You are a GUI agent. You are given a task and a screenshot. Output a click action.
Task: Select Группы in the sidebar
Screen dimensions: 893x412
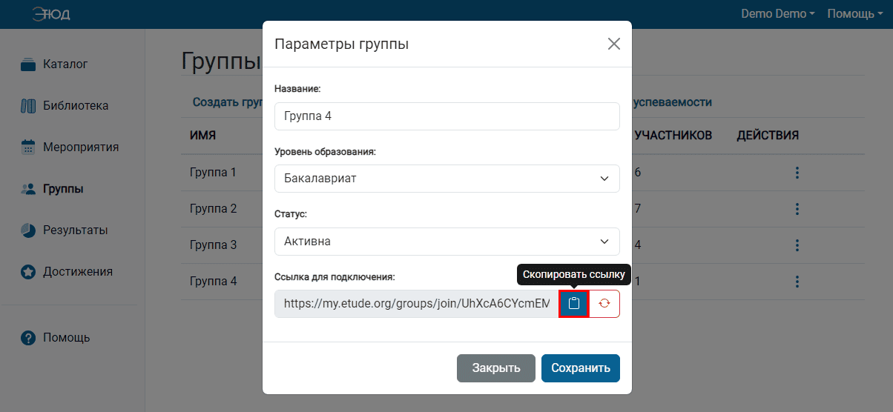[63, 189]
